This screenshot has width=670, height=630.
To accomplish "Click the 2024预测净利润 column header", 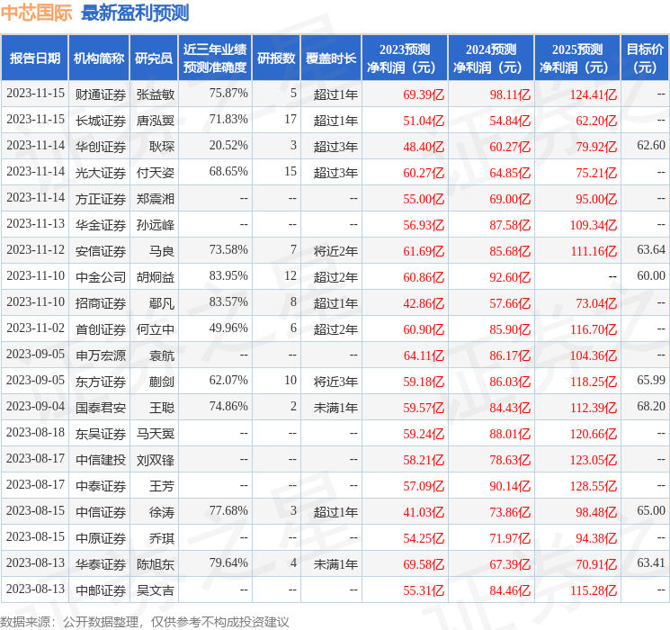I will pyautogui.click(x=491, y=58).
